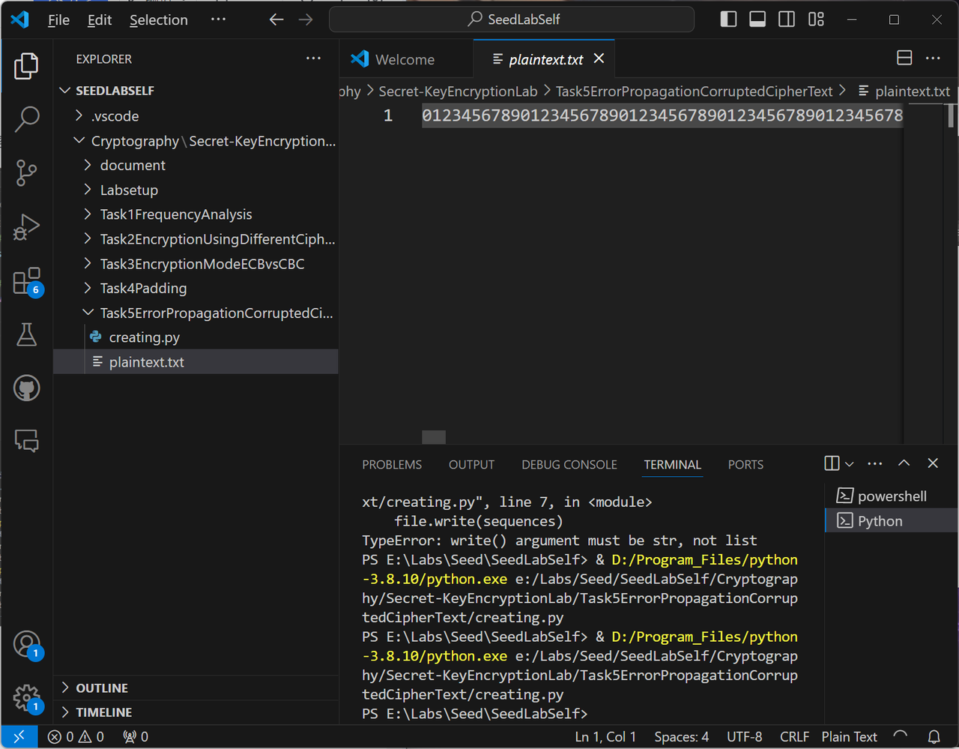Viewport: 959px width, 749px height.
Task: Collapse the SEEDLABSELF root folder
Action: point(65,91)
